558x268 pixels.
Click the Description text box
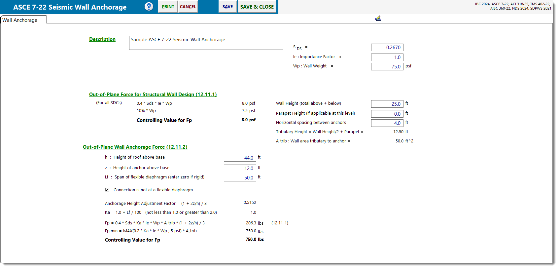[x=206, y=43]
